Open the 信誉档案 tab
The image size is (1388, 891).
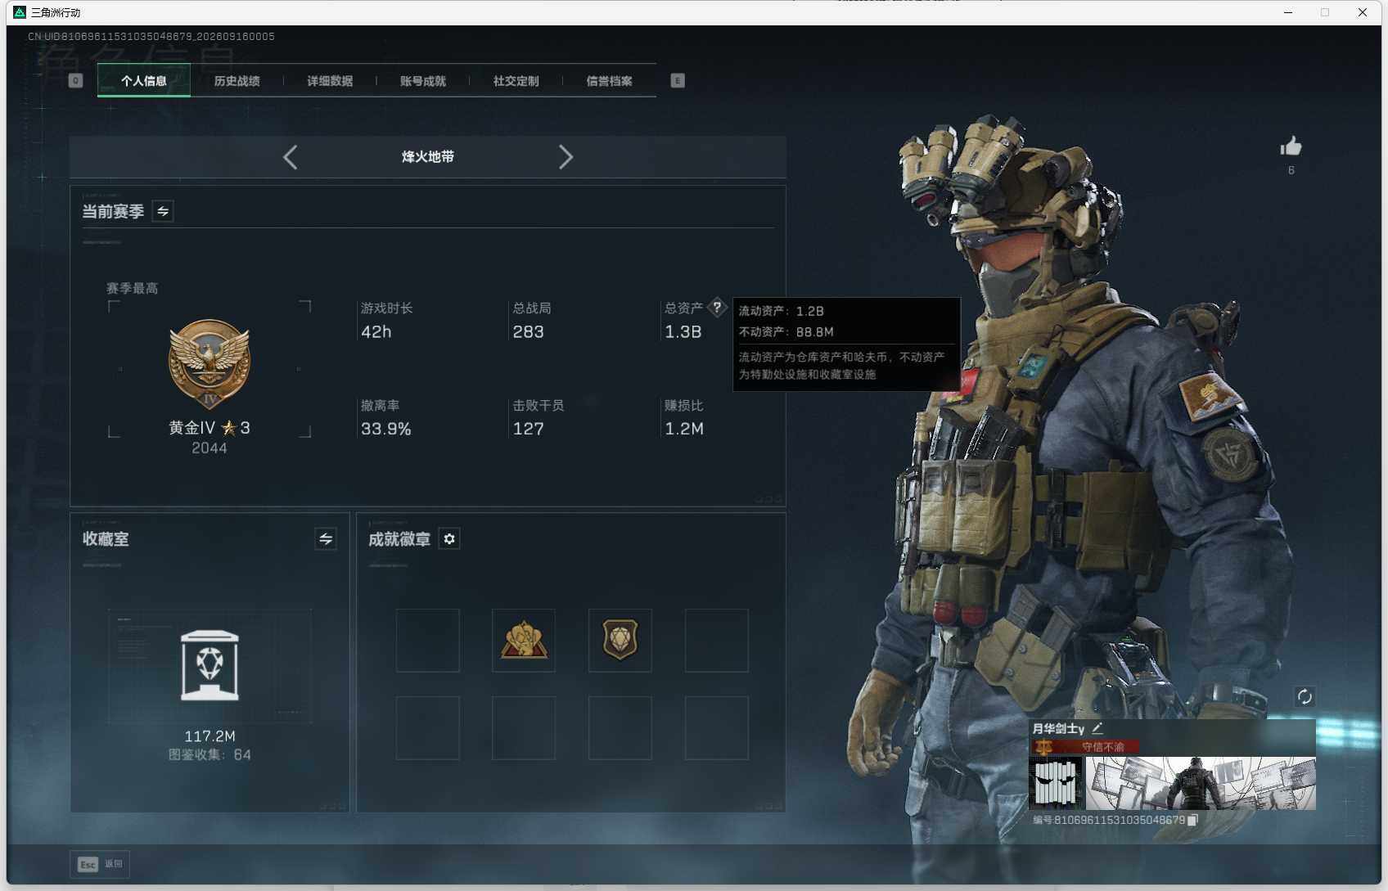pyautogui.click(x=609, y=81)
